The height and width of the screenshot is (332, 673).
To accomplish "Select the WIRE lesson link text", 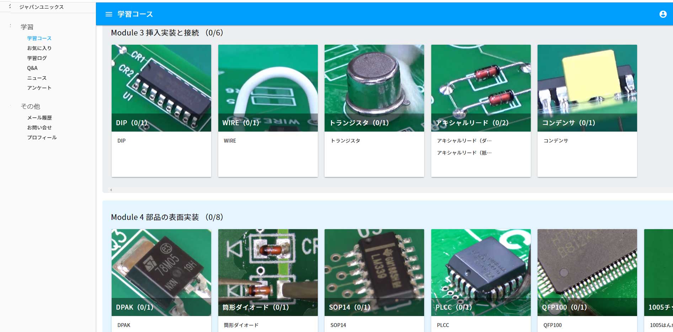I will [x=230, y=141].
